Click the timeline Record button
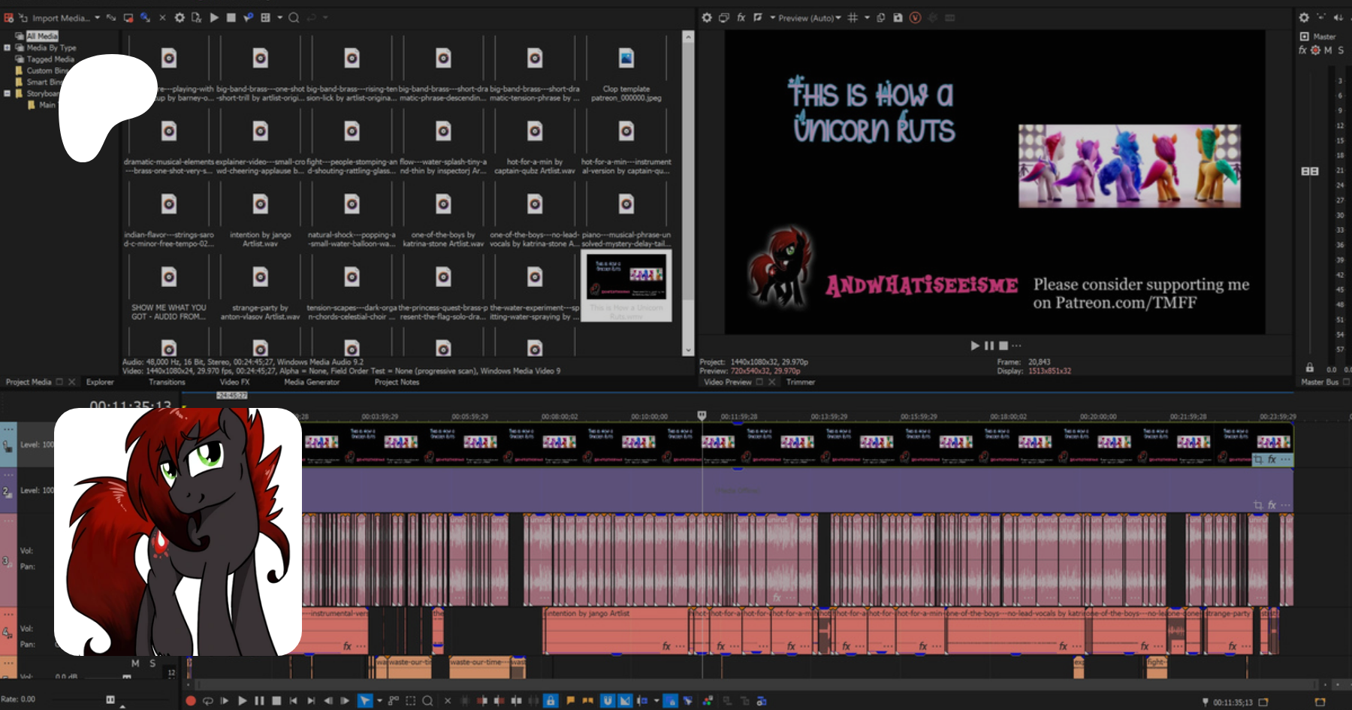The image size is (1352, 710). 191,701
